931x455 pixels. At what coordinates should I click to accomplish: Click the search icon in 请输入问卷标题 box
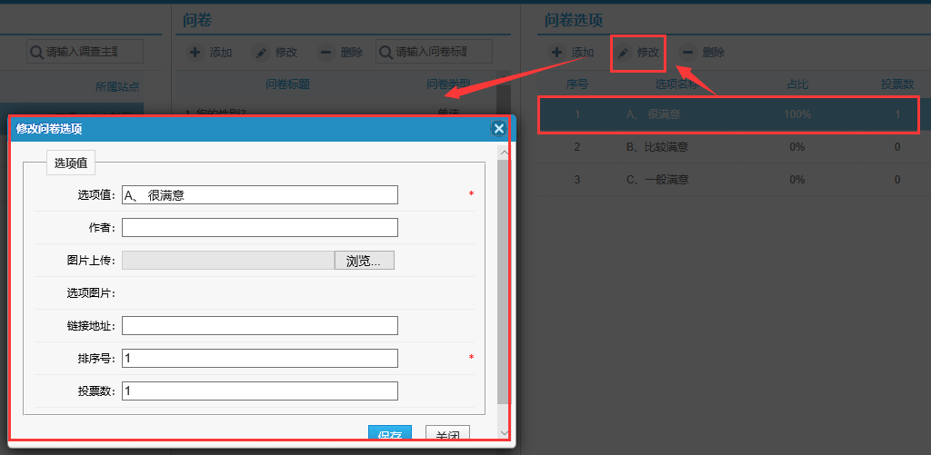pyautogui.click(x=386, y=52)
